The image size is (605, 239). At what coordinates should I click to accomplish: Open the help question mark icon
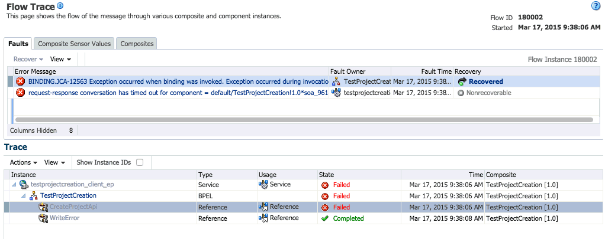point(596,5)
